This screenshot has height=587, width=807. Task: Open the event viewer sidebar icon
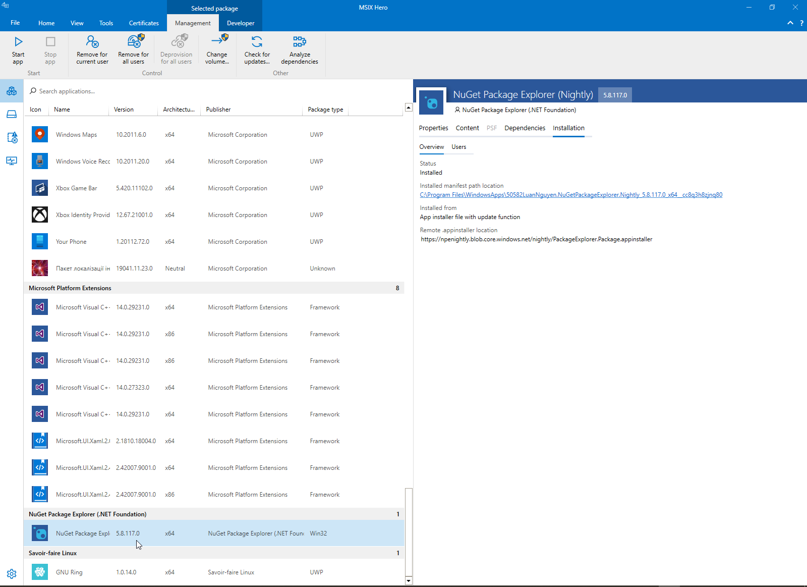pos(12,138)
